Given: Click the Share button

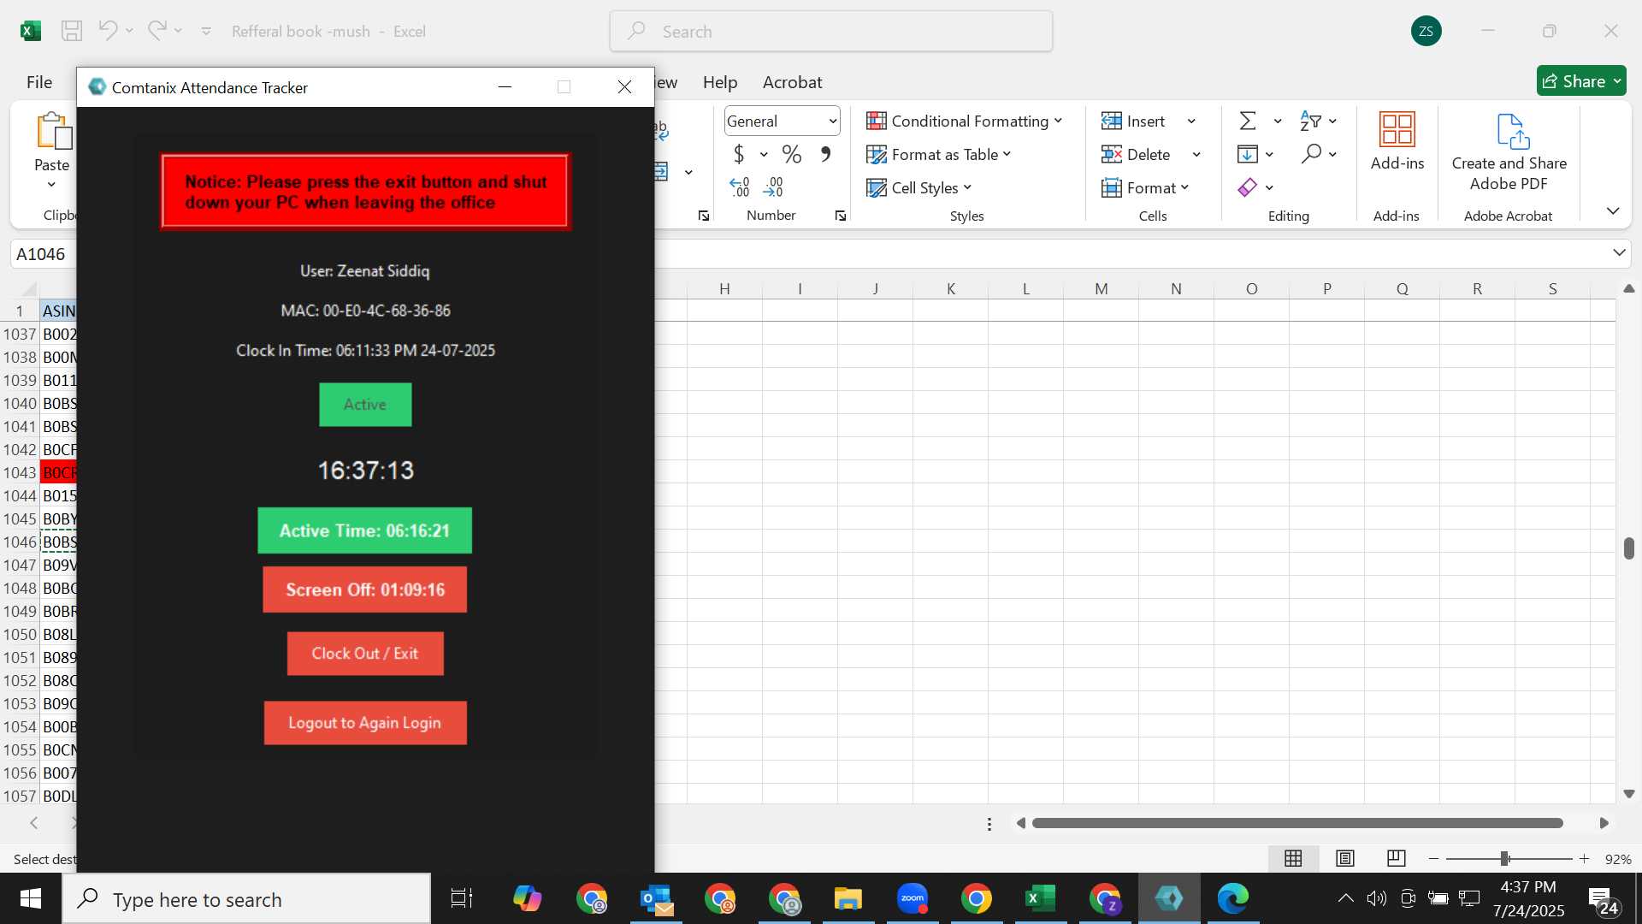Looking at the screenshot, I should (x=1581, y=81).
